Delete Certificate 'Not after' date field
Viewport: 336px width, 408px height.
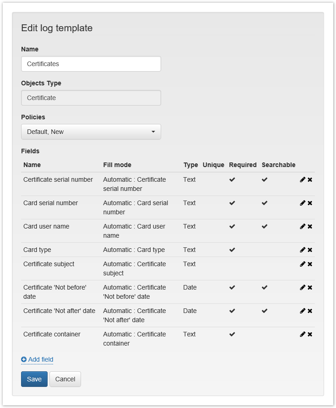pos(310,311)
